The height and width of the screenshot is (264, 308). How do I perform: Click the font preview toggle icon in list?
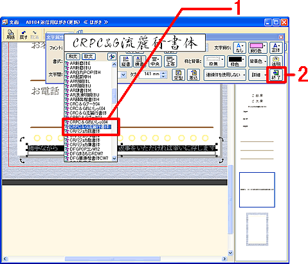tap(112, 57)
